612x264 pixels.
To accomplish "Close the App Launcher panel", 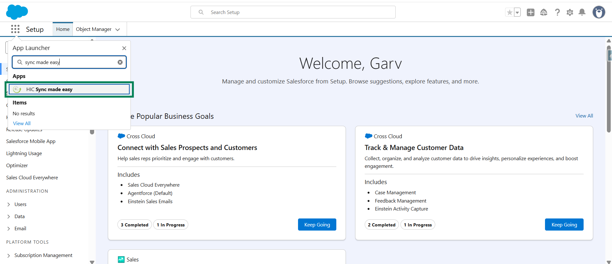I will click(x=124, y=48).
